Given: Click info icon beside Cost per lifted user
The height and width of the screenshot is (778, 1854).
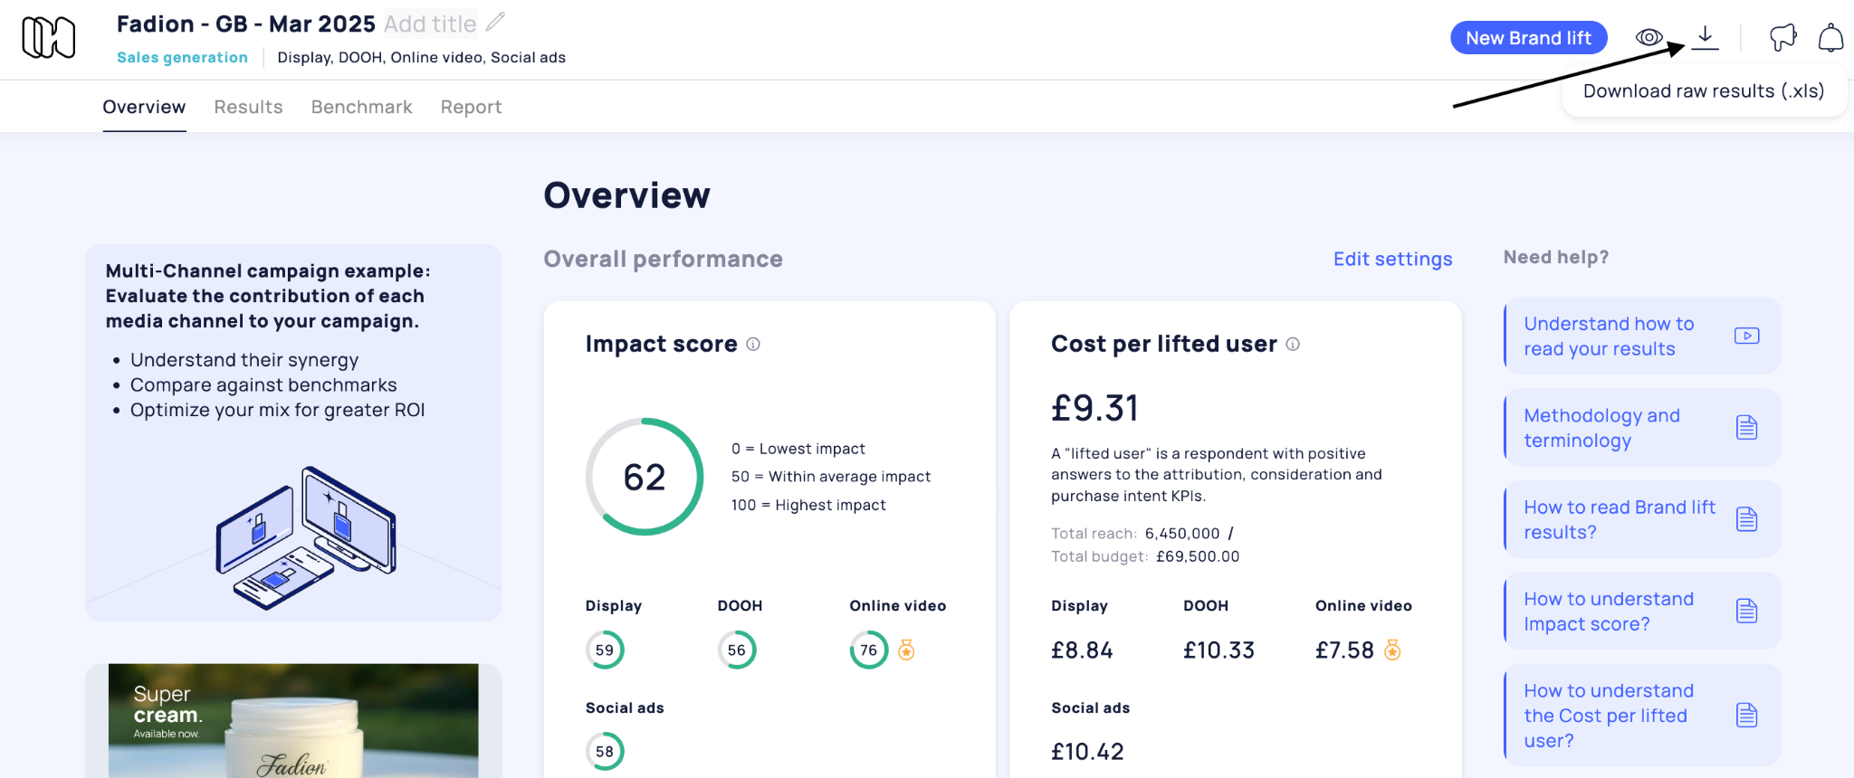Looking at the screenshot, I should point(1293,344).
